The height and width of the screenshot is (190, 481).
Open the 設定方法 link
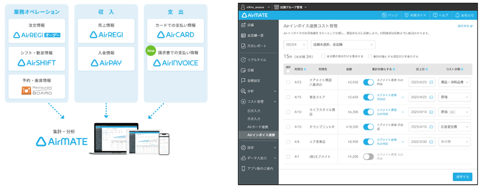coord(465,27)
